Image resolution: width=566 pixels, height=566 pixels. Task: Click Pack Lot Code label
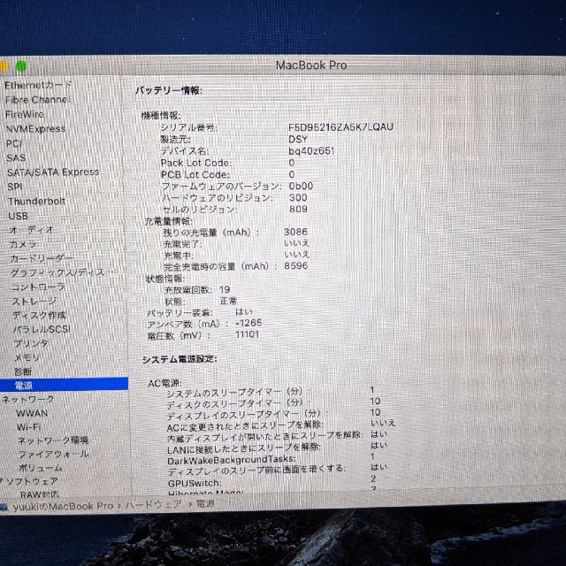[x=196, y=163]
